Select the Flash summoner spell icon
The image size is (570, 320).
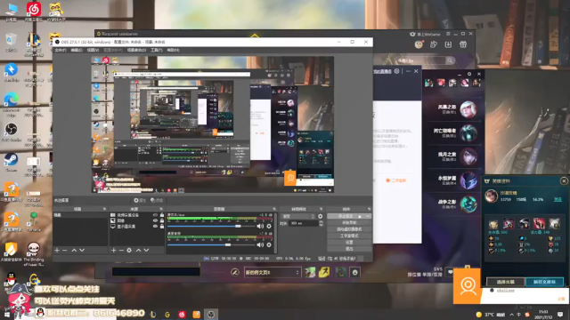324,272
